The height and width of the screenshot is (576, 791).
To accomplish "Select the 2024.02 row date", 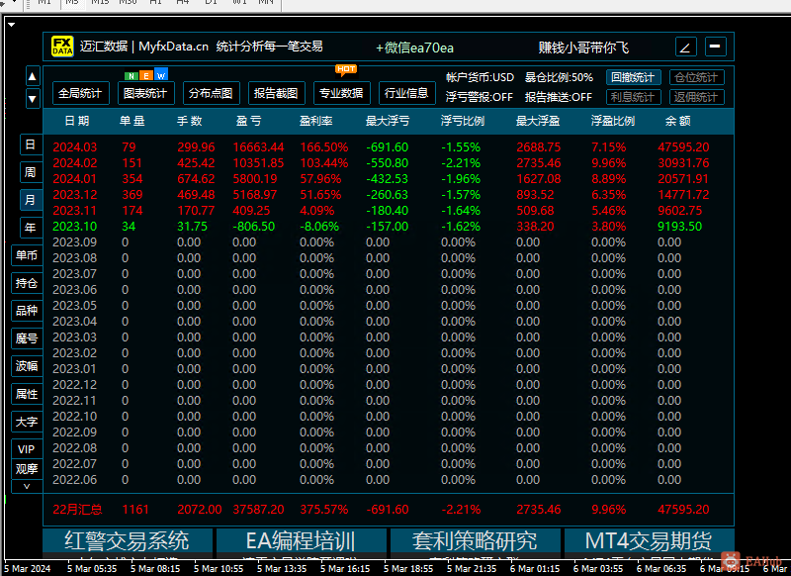I will coord(75,163).
